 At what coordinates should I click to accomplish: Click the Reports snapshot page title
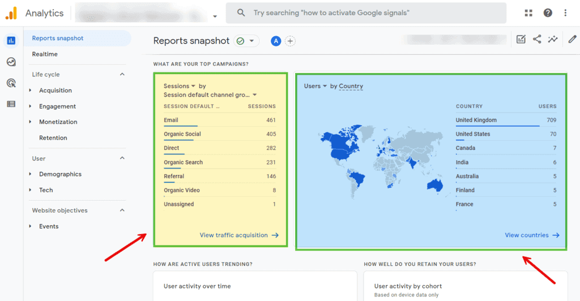click(x=191, y=41)
